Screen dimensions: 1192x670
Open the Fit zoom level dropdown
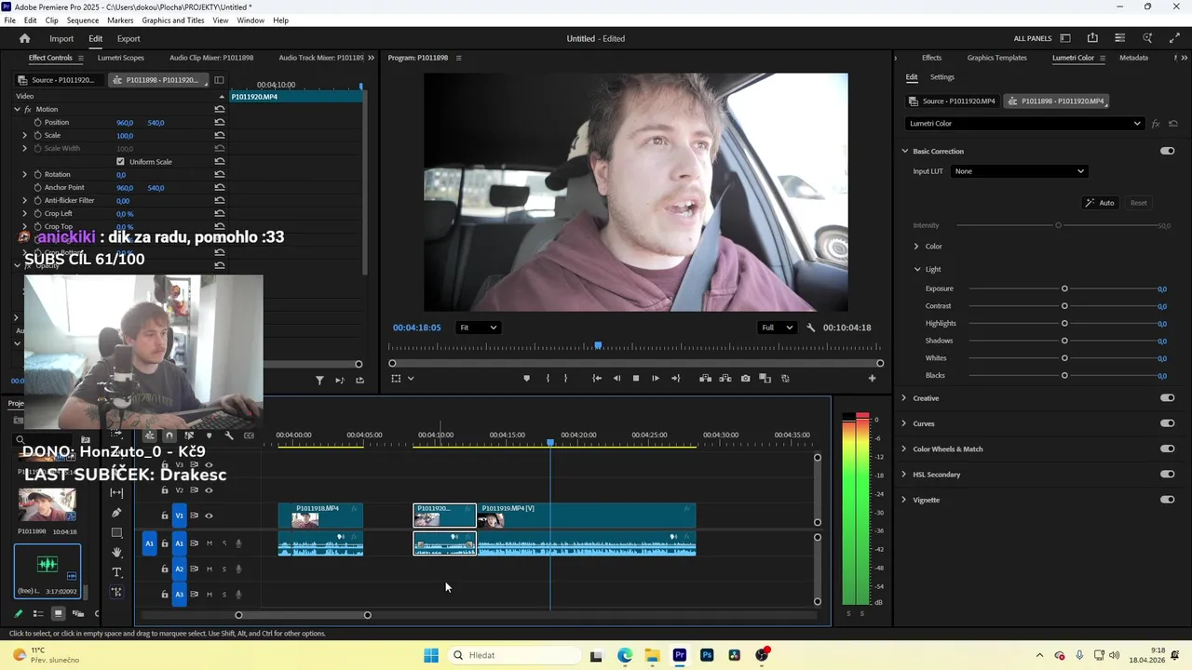(479, 328)
